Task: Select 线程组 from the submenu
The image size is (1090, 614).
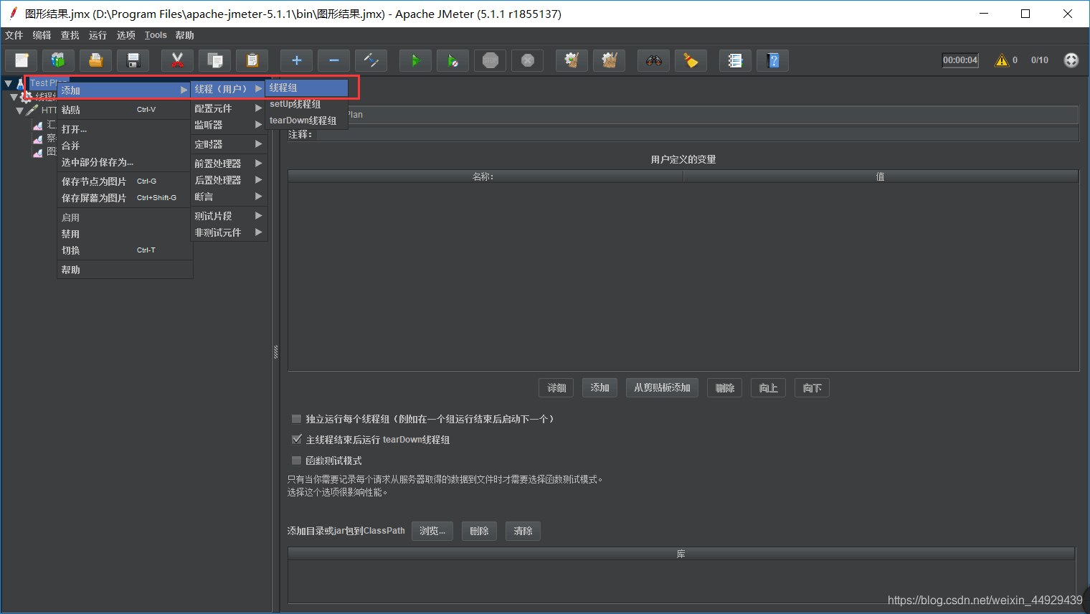Action: coord(307,88)
